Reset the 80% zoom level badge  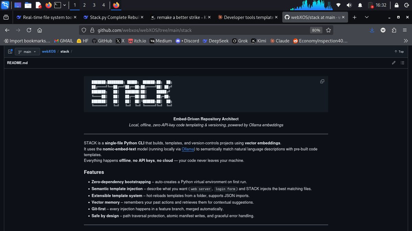point(316,30)
